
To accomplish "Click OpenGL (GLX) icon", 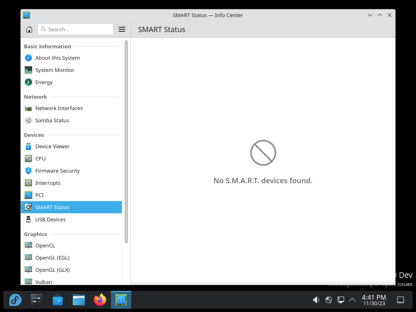I will (28, 270).
